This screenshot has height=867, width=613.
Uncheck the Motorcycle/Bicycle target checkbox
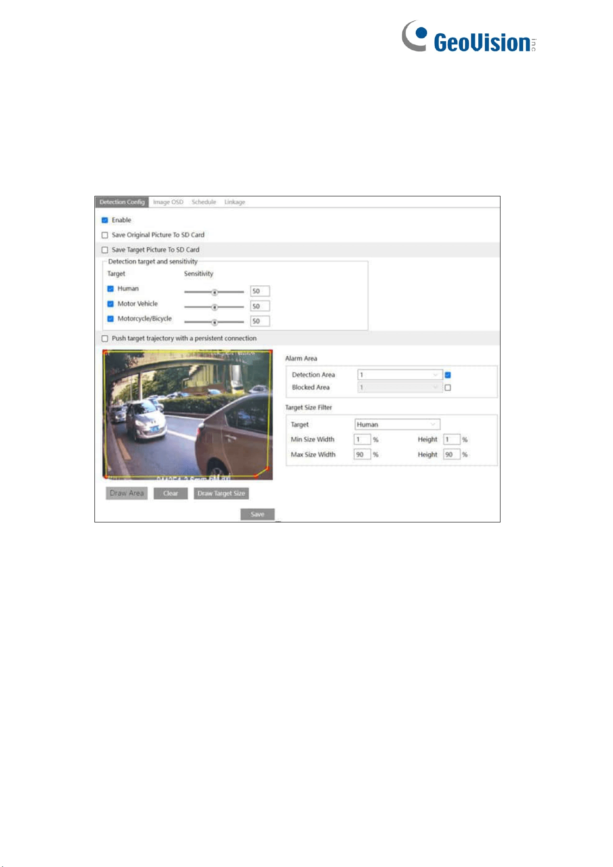point(110,319)
